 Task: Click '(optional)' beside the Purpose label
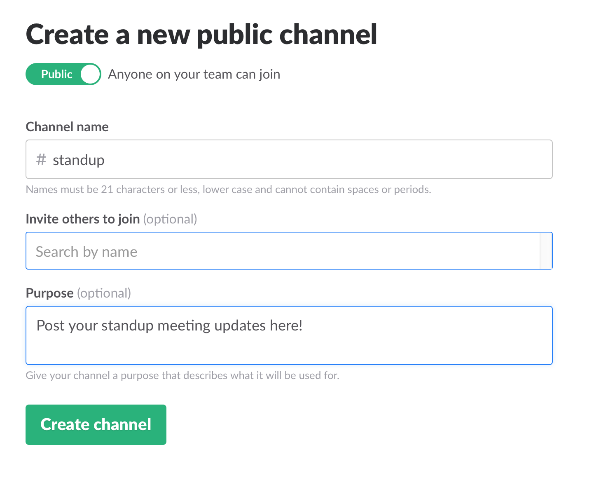104,293
